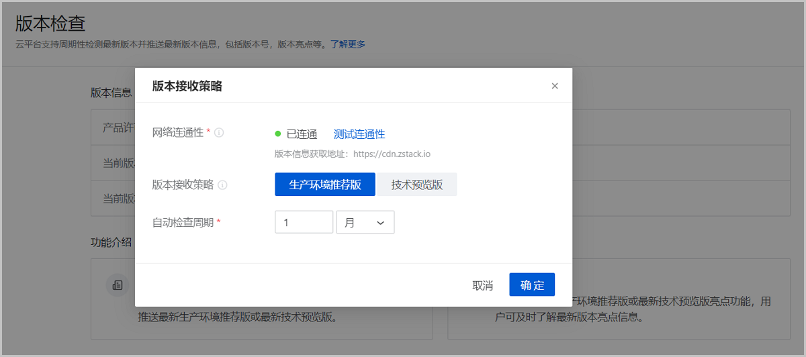
Task: Click the 自动检查周期 field label
Action: click(183, 223)
